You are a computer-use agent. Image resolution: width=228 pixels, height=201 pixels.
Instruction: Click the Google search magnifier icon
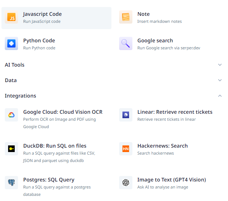coord(126,43)
